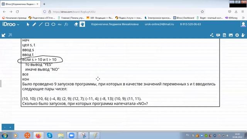Image resolution: width=247 pixels, height=139 pixels.
Task: Click the phone number 8-913-520-06-63
Action: [190, 24]
